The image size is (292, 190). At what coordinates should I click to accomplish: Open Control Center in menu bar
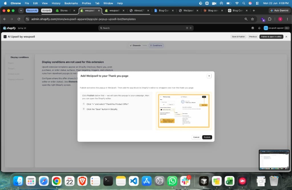pos(257,3)
